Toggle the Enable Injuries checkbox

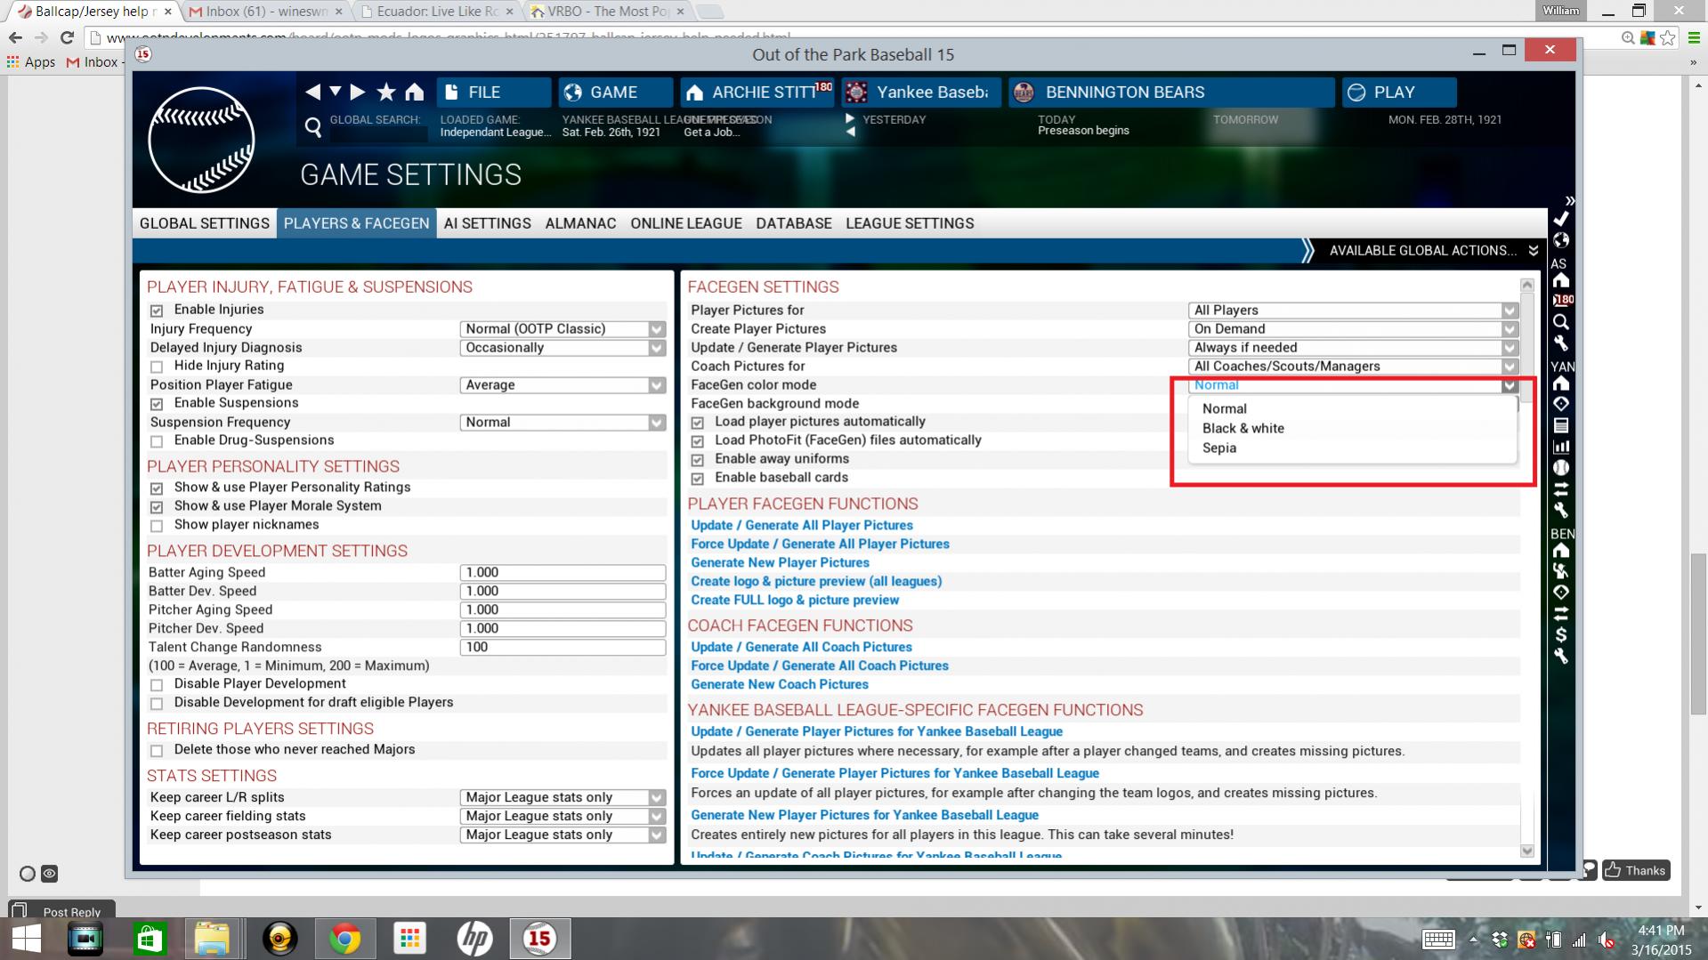tap(157, 311)
